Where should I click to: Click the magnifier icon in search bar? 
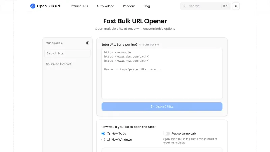pyautogui.click(x=184, y=6)
